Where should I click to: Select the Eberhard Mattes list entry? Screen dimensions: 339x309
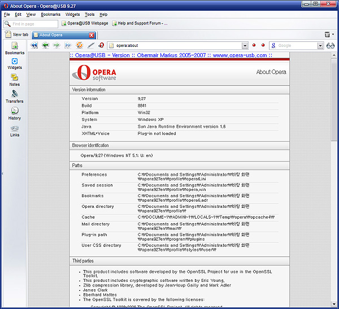[100, 295]
